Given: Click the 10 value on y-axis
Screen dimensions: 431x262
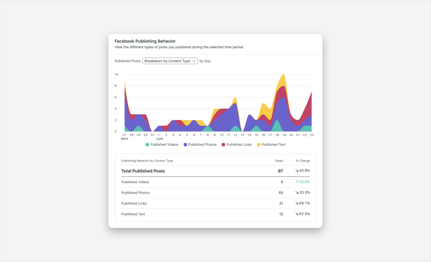Looking at the screenshot, I should click(x=116, y=74).
